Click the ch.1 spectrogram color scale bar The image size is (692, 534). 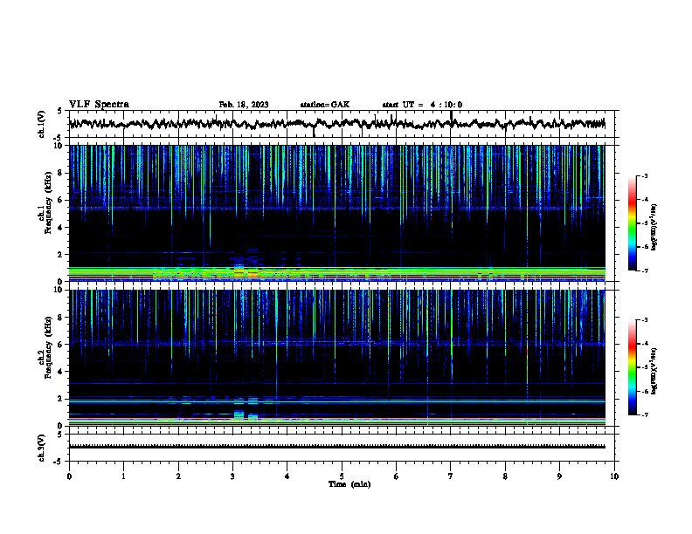pos(632,223)
